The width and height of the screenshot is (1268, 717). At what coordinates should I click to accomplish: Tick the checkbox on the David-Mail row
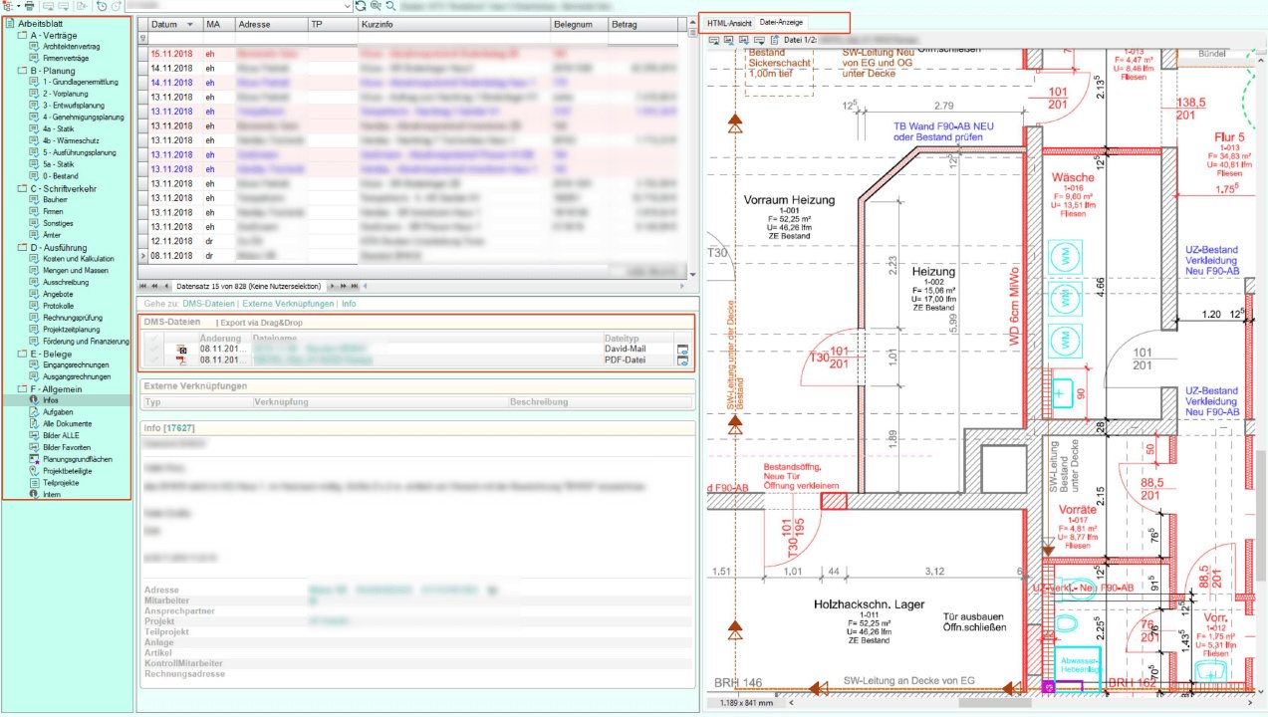click(x=153, y=350)
